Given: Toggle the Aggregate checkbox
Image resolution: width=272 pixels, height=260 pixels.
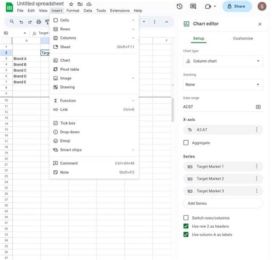Looking at the screenshot, I should (x=186, y=143).
